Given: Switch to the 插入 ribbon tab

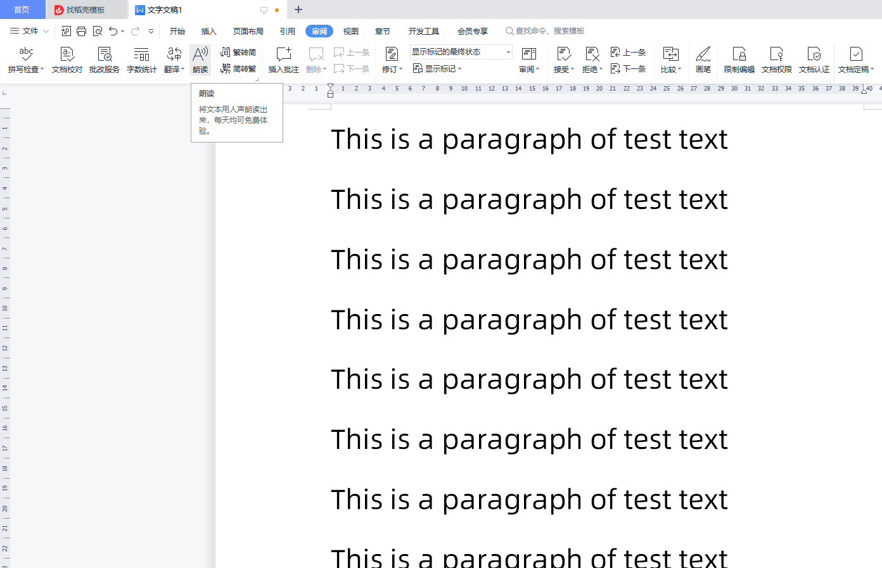Looking at the screenshot, I should point(208,31).
